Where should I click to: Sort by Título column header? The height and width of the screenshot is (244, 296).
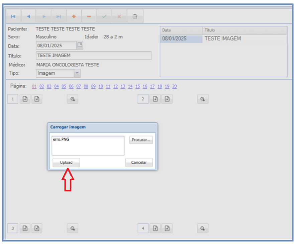(244, 30)
